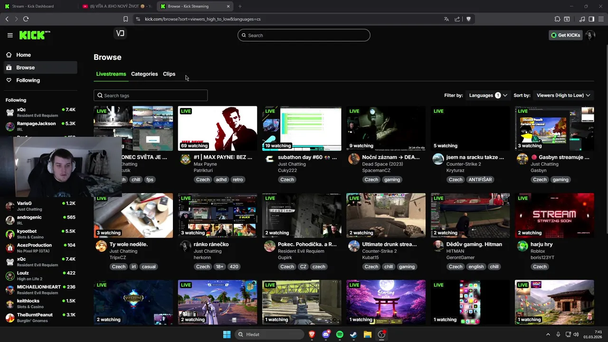
Task: Open the Brave Shields icon
Action: 468,19
